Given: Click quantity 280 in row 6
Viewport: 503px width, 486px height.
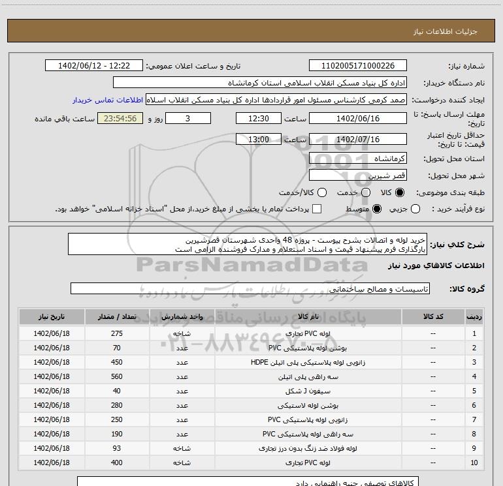Looking at the screenshot, I should point(117,406).
